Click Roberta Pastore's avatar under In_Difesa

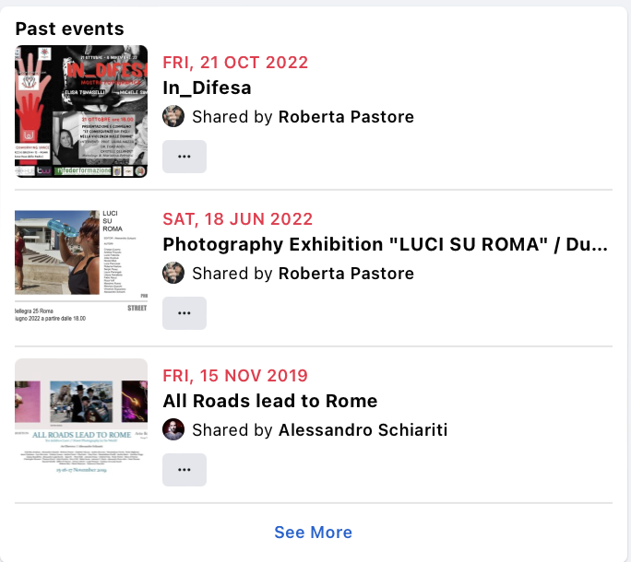pos(173,117)
